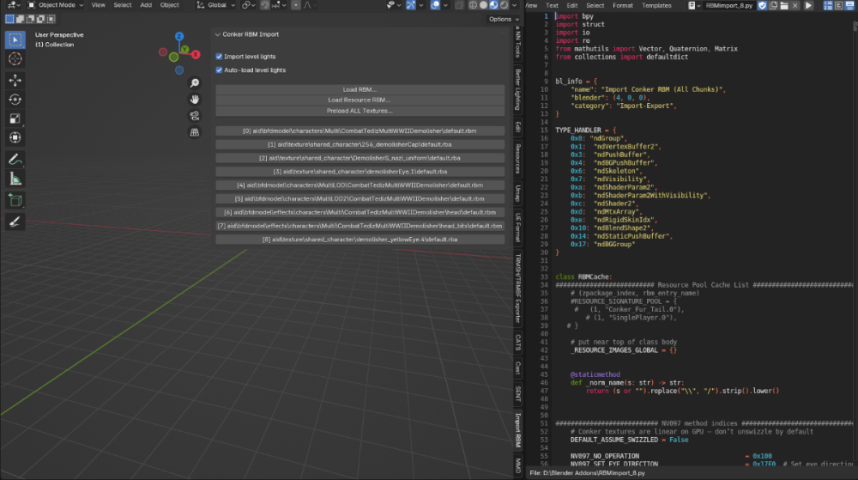This screenshot has width=858, height=480.
Task: Switch to the Import RBM sidebar tab
Action: click(x=517, y=429)
